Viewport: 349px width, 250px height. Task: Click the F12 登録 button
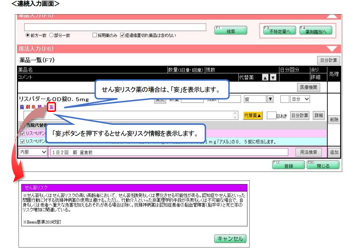[x=288, y=165]
